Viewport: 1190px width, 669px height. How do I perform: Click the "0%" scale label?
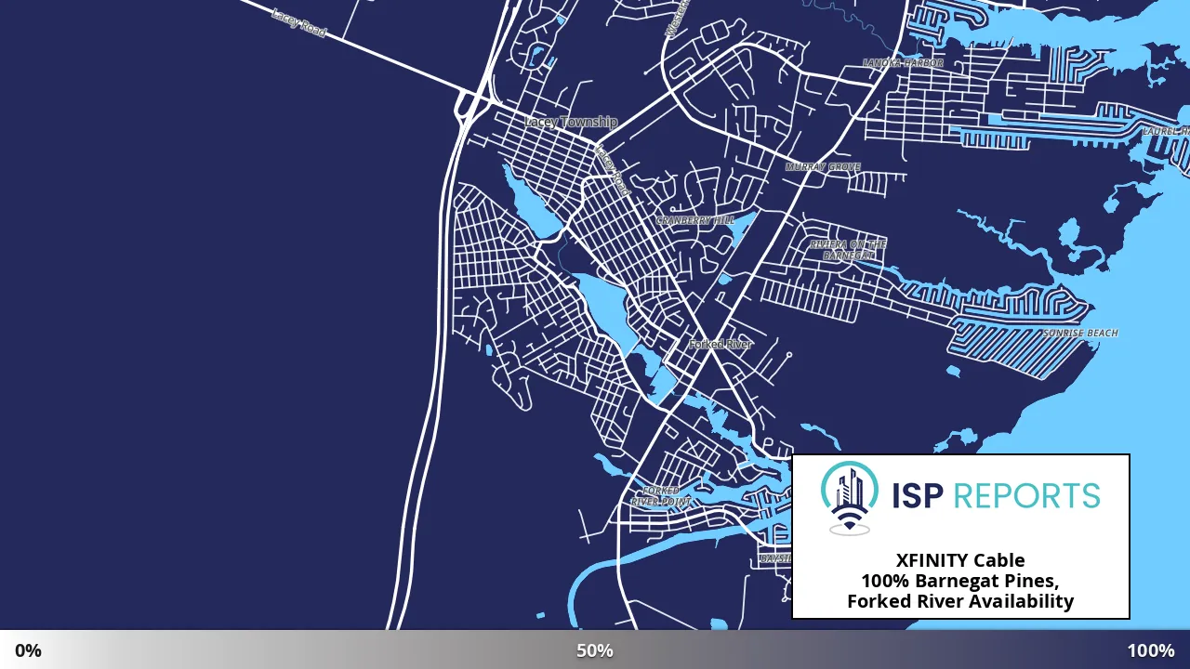click(x=28, y=650)
